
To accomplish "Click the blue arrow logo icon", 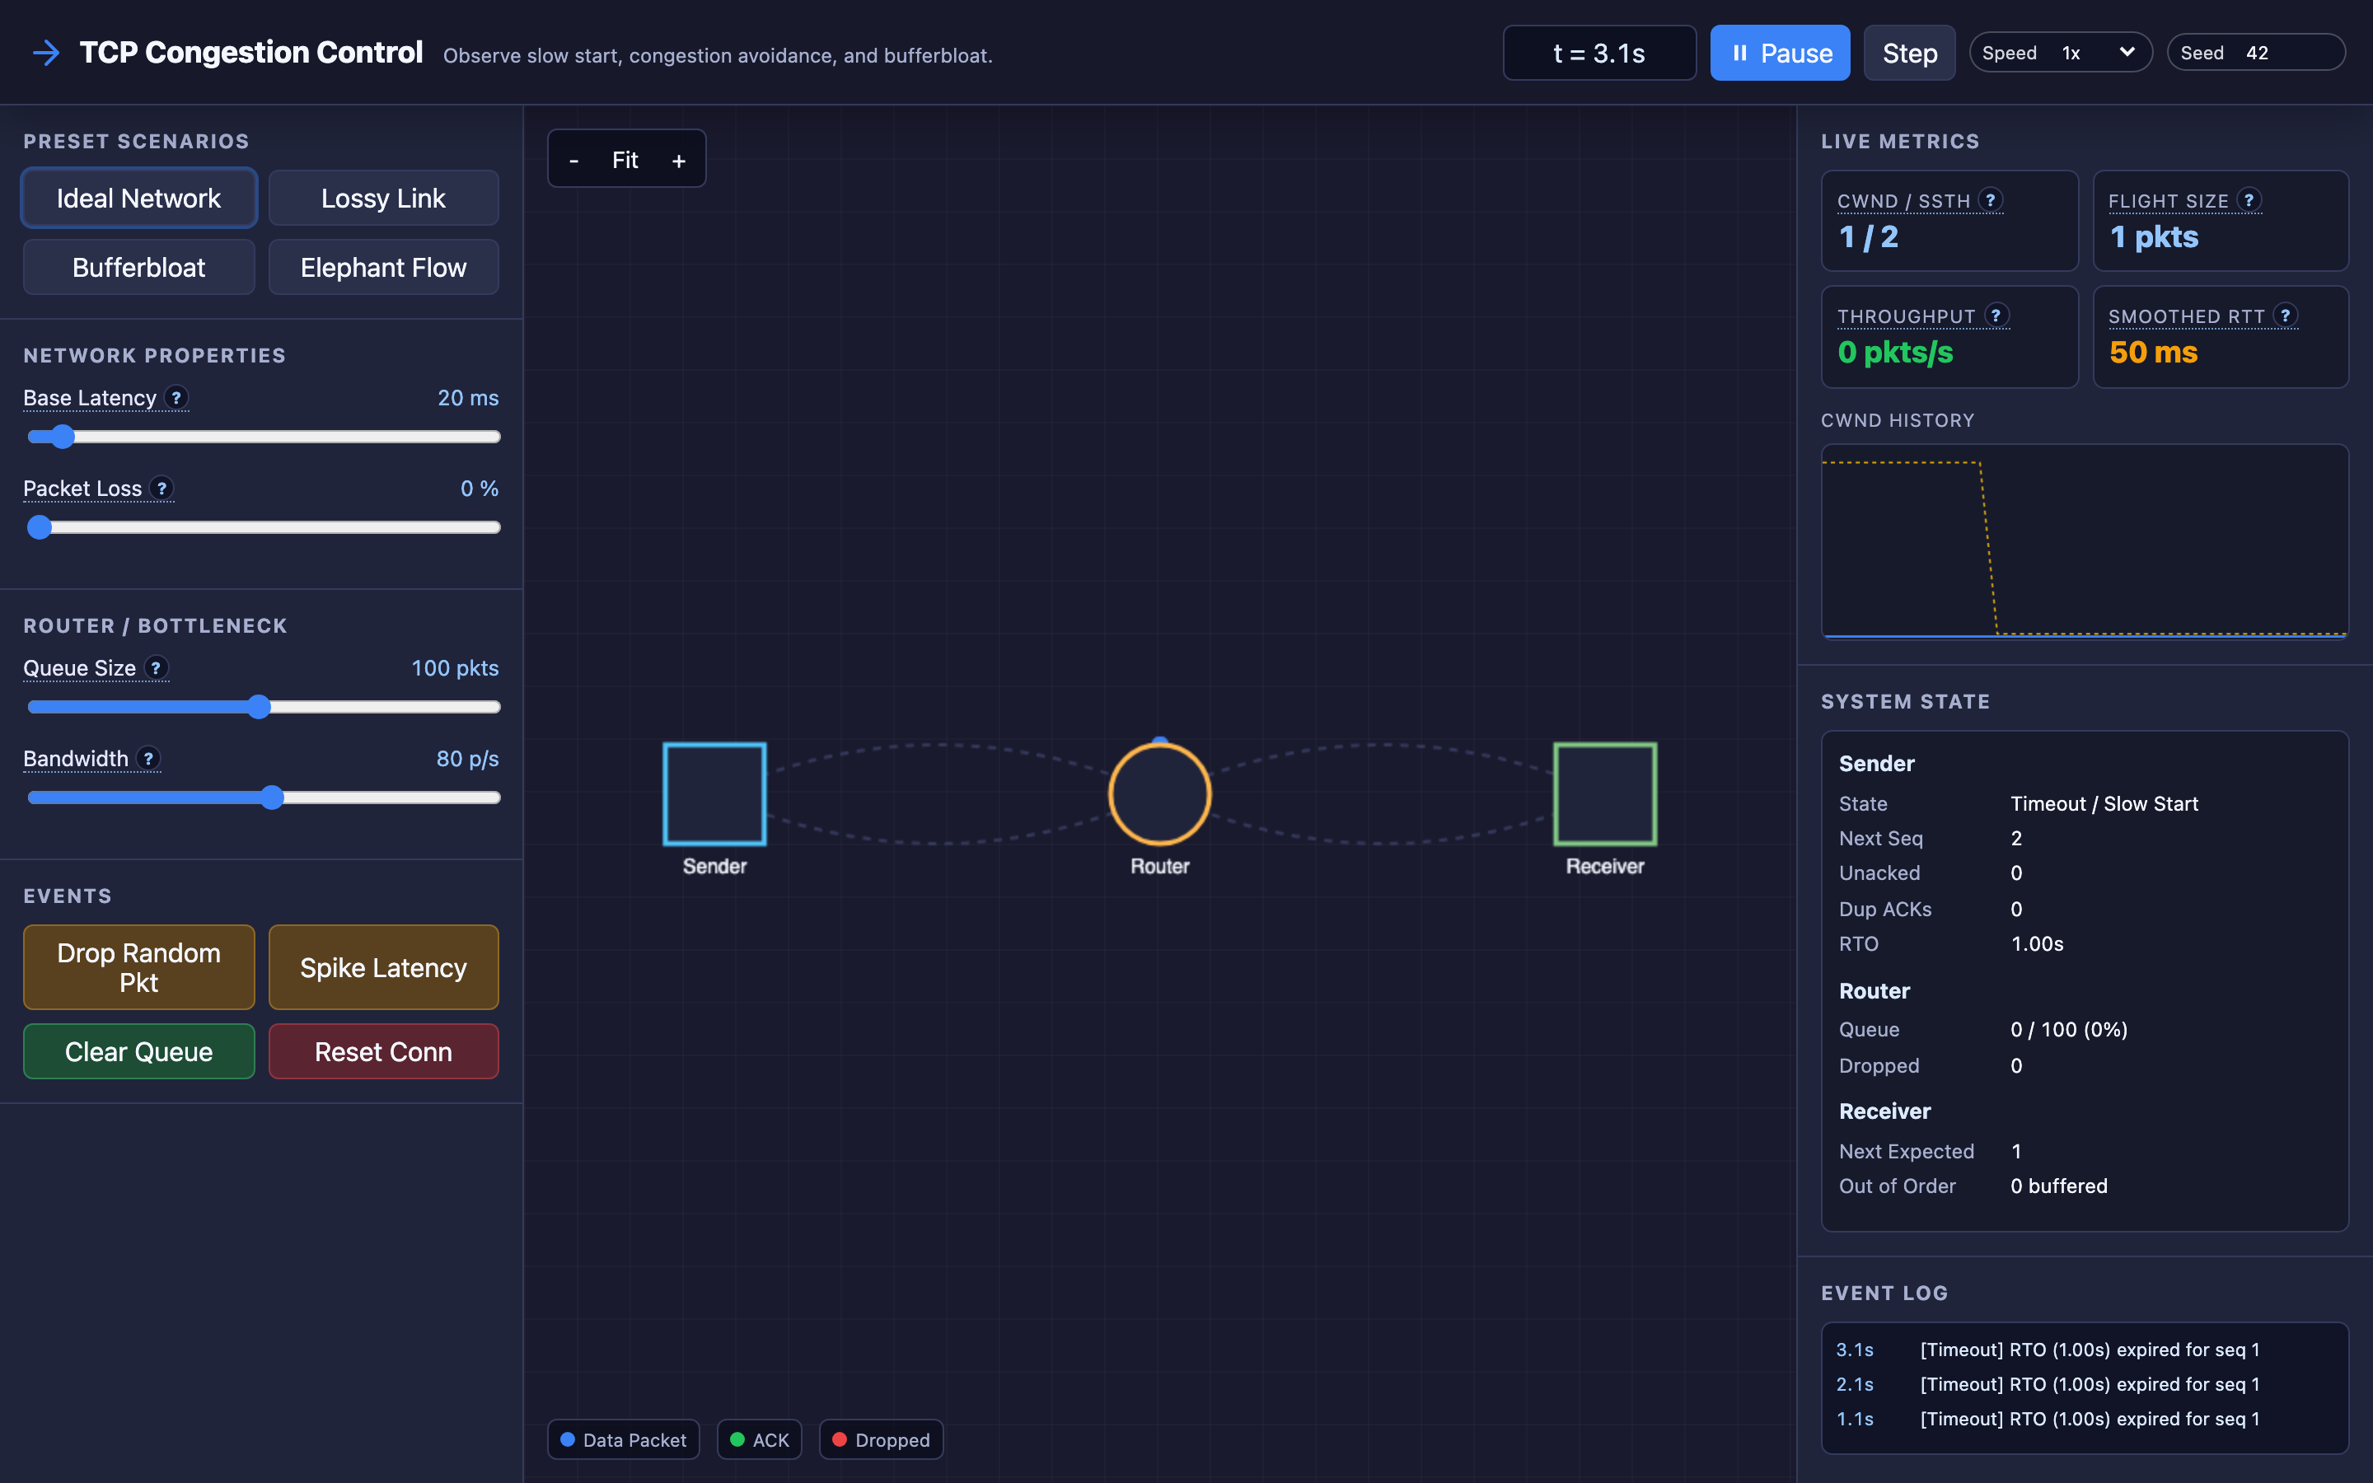I will tap(46, 53).
